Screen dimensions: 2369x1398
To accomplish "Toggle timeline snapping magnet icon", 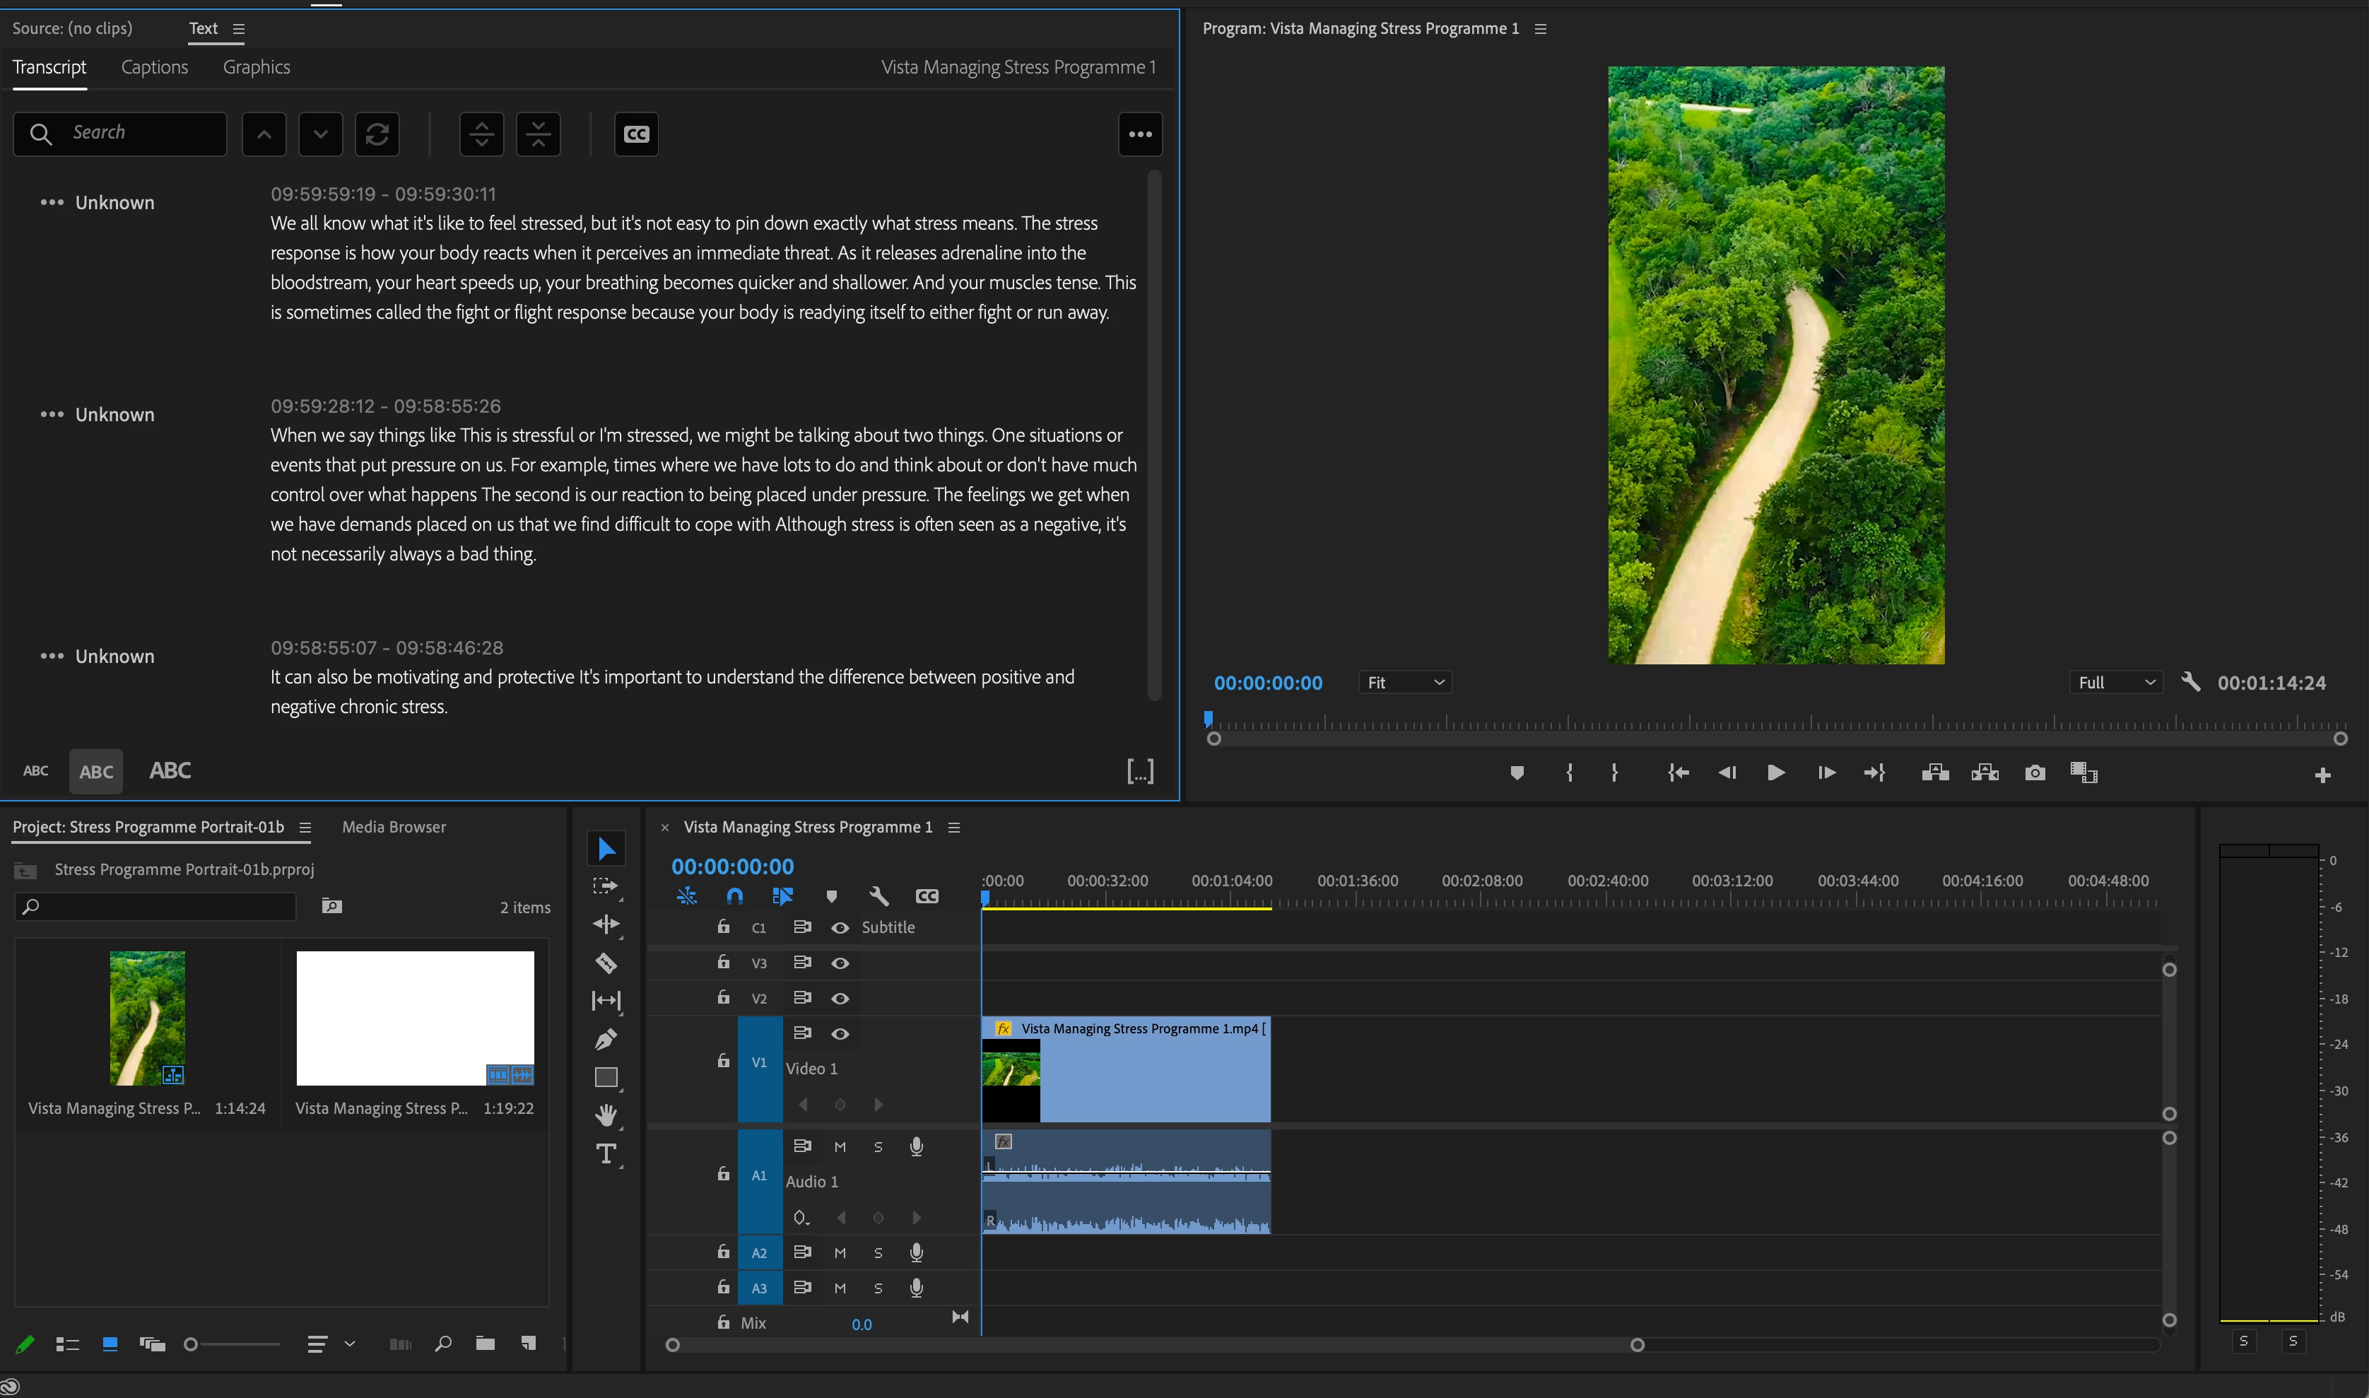I will point(735,896).
